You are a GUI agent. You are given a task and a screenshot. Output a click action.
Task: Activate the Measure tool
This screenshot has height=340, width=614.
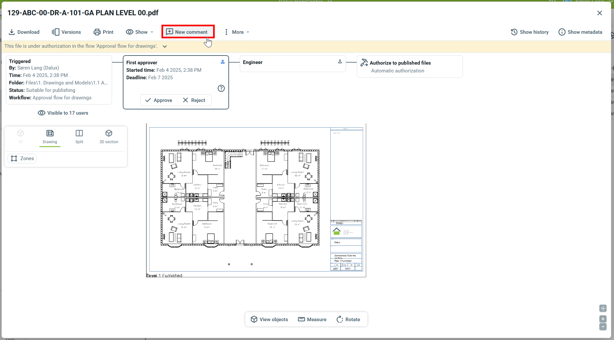[x=312, y=319]
